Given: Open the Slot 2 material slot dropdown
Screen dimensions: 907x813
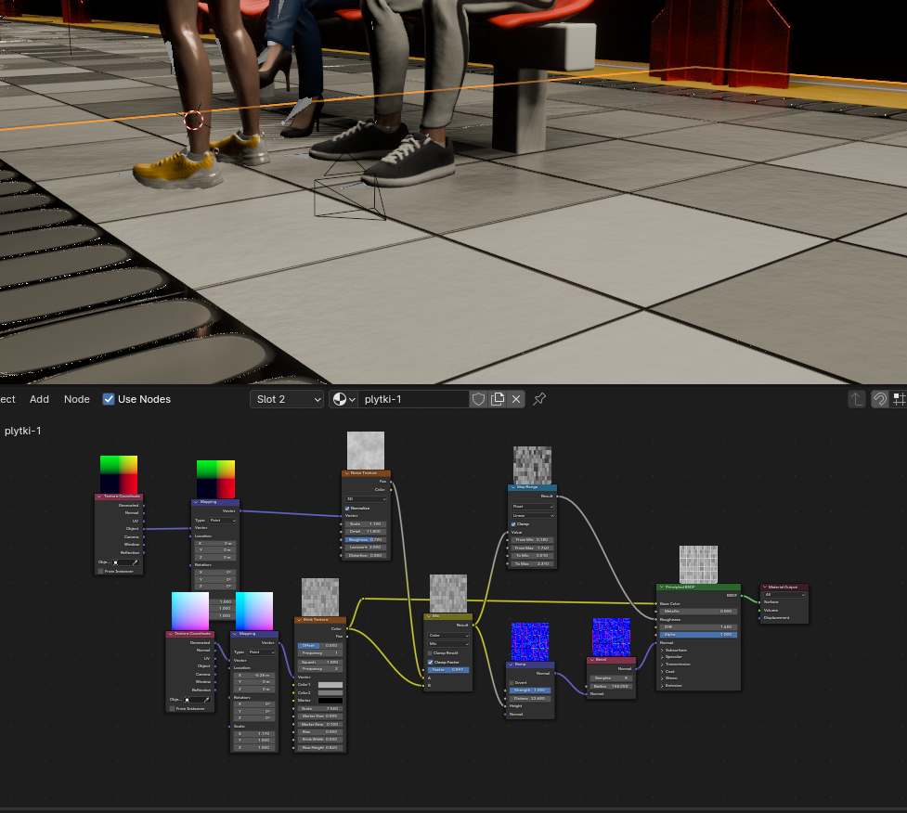Looking at the screenshot, I should tap(287, 399).
